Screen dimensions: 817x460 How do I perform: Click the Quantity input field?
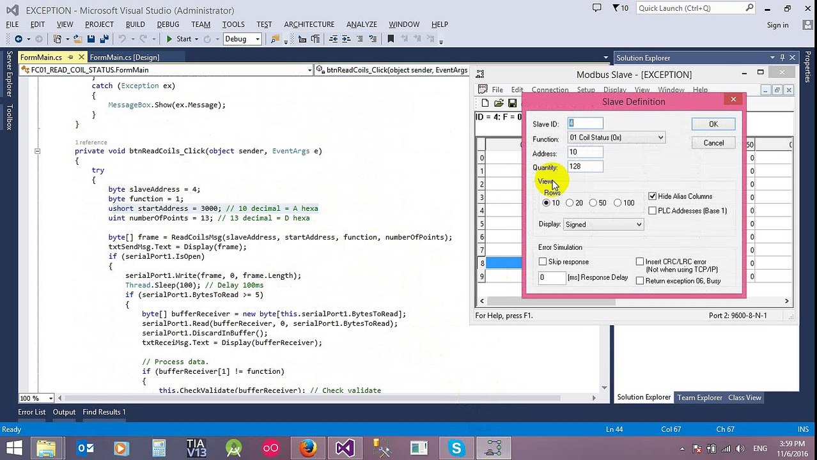click(585, 166)
